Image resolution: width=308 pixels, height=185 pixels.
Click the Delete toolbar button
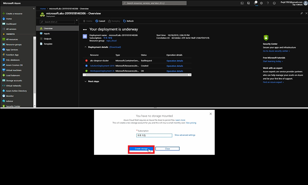pos(88,21)
